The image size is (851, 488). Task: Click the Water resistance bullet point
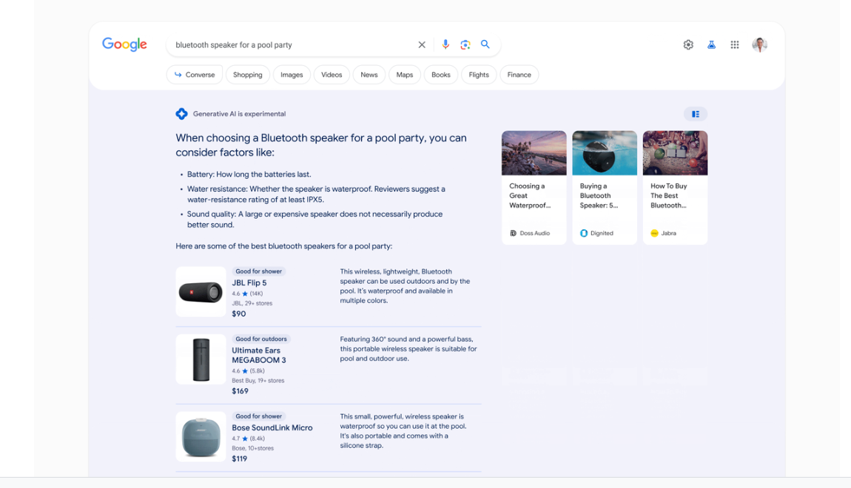click(316, 194)
